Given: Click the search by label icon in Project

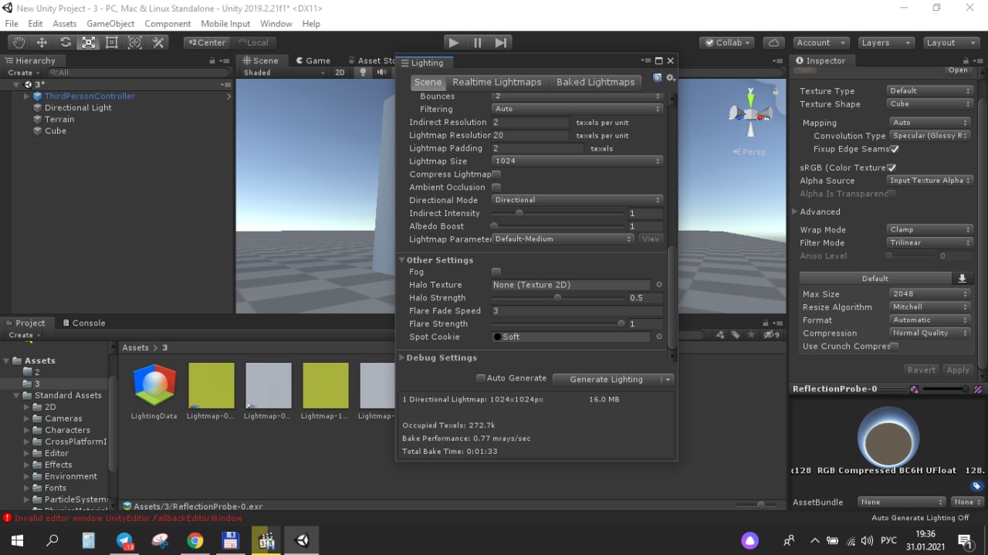Looking at the screenshot, I should [x=736, y=335].
